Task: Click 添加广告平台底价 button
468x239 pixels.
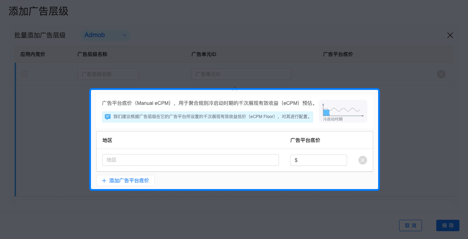Action: click(x=126, y=181)
